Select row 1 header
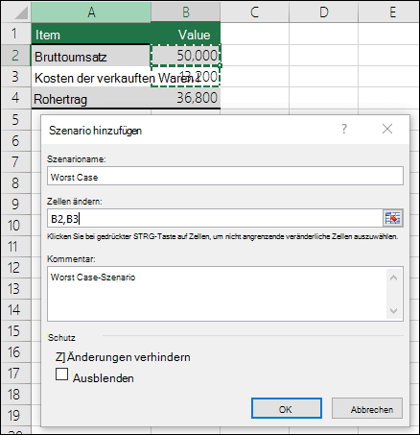This screenshot has height=435, width=420. pos(15,34)
